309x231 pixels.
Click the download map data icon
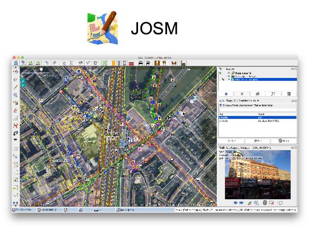pos(30,63)
